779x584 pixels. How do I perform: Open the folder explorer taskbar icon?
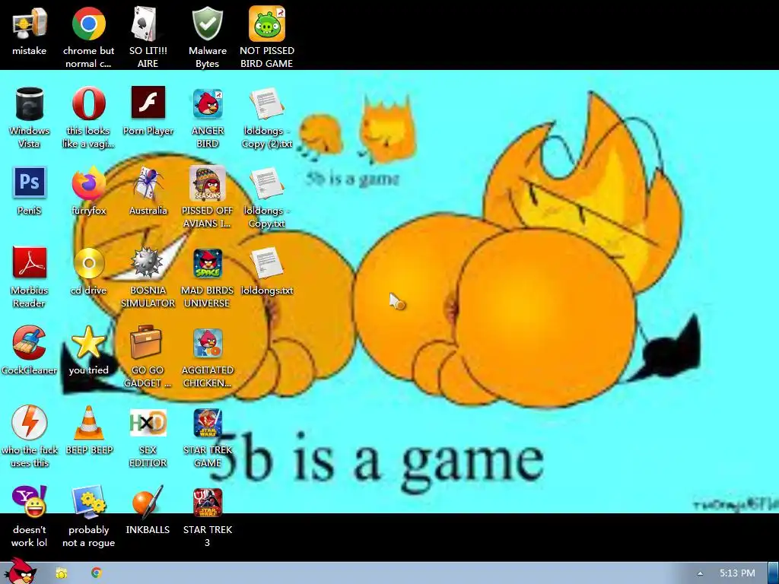pyautogui.click(x=61, y=573)
